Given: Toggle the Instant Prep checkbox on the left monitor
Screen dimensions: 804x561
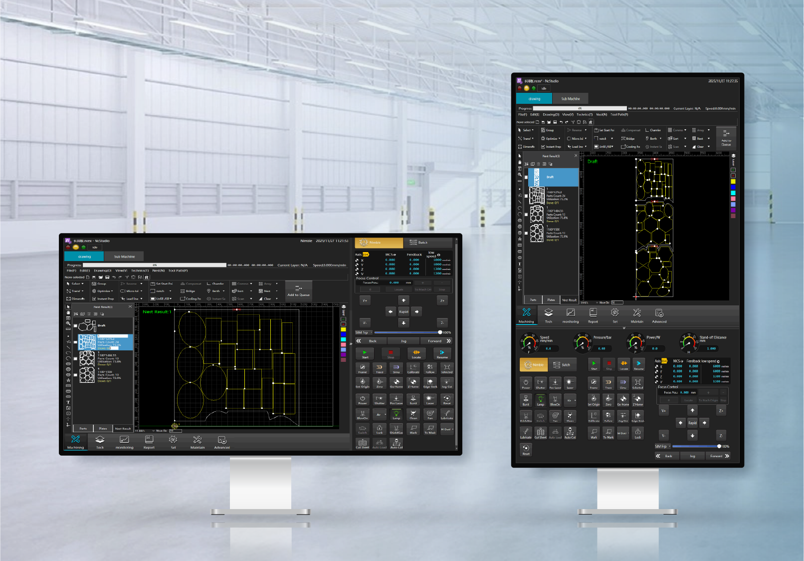Looking at the screenshot, I should tap(94, 299).
